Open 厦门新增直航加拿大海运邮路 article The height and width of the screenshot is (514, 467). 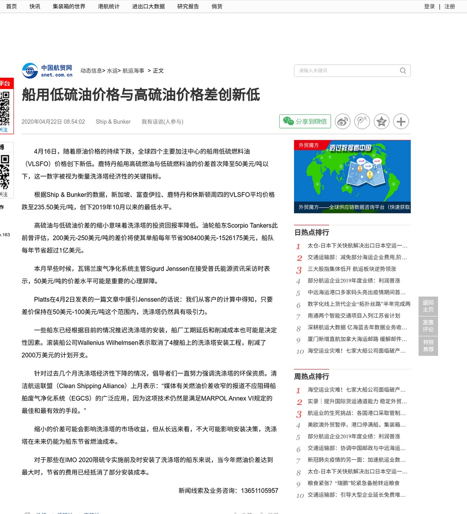(357, 339)
